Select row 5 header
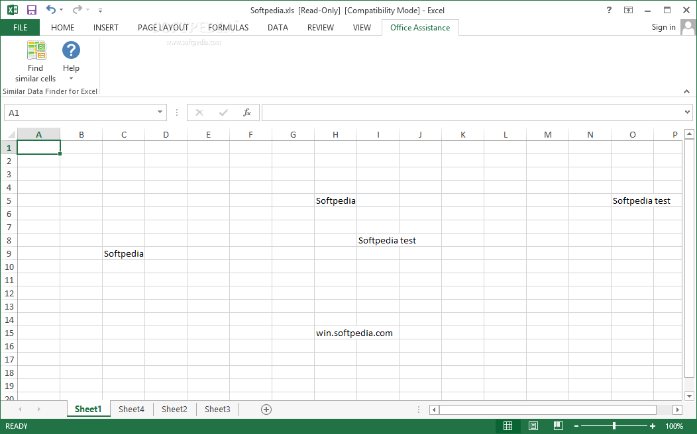The width and height of the screenshot is (697, 434). click(9, 200)
